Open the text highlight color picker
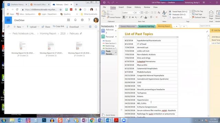220x123 pixels. pos(141,17)
